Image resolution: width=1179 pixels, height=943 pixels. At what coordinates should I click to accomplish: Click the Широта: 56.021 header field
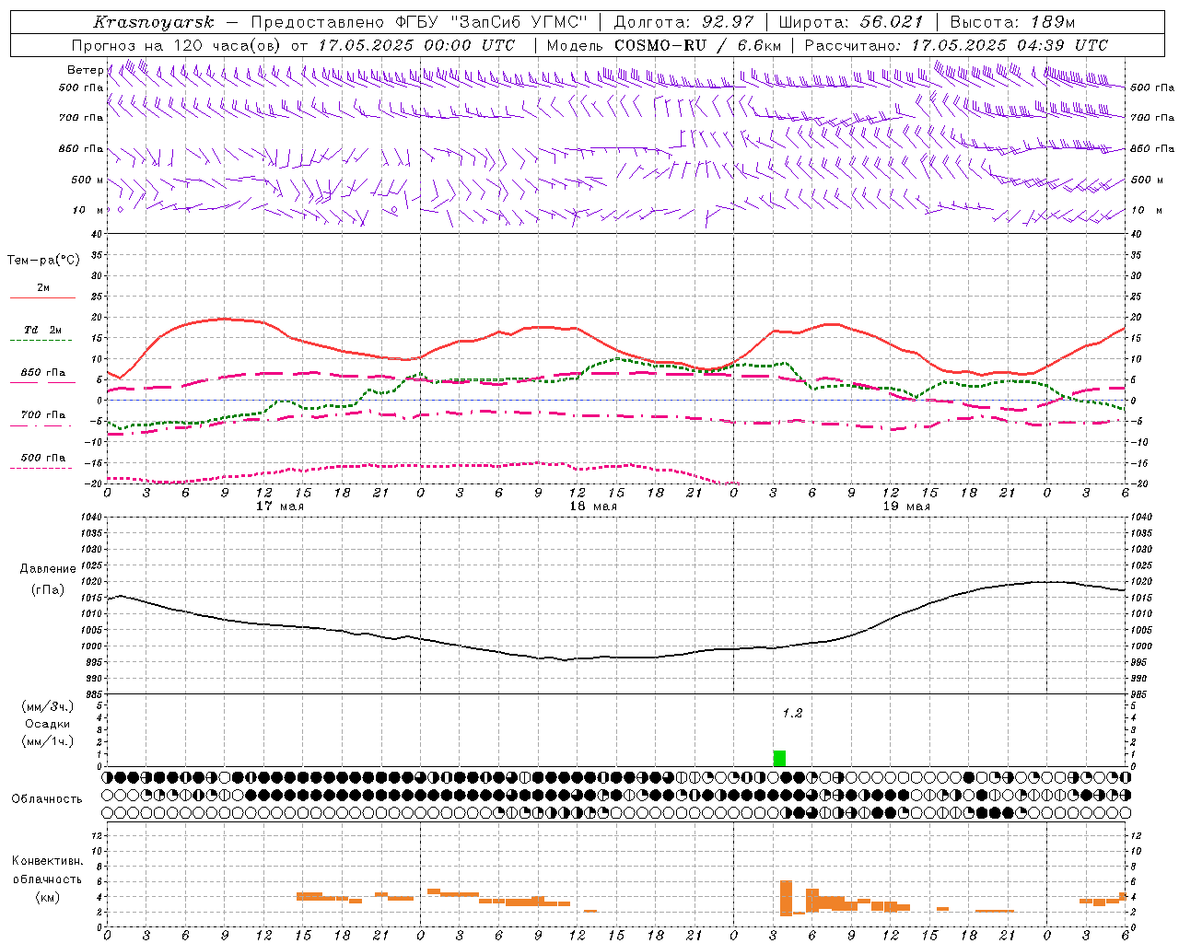851,22
